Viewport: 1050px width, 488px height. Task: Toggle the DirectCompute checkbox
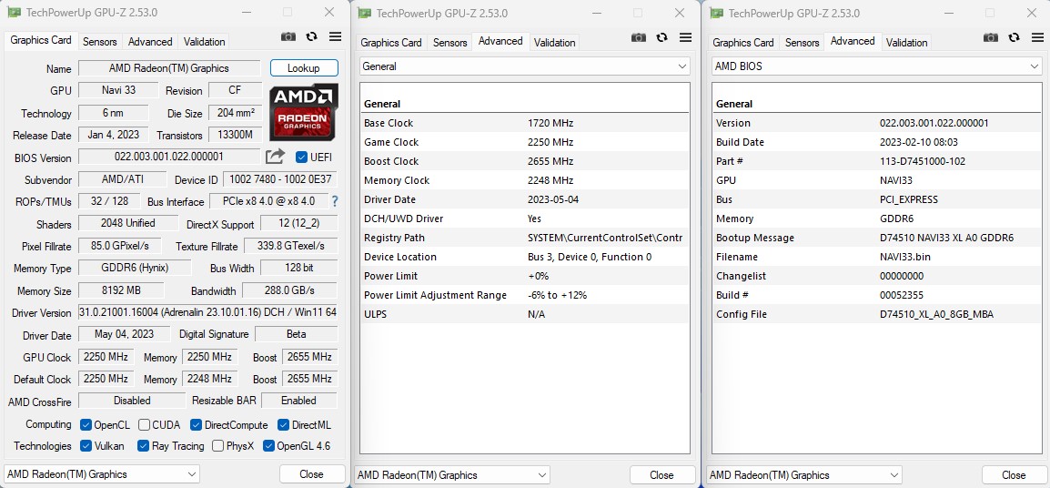[x=196, y=425]
